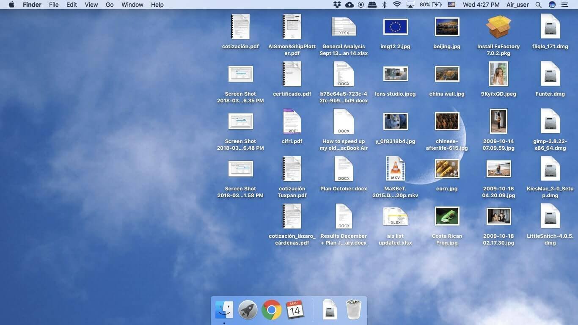This screenshot has height=325, width=578.
Task: Open Notification Center list icon
Action: (x=564, y=5)
